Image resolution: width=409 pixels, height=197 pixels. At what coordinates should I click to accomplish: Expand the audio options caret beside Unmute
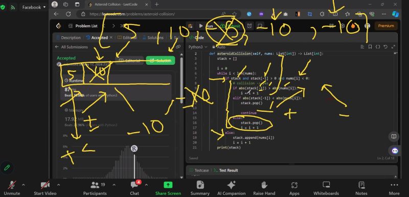pos(24,185)
